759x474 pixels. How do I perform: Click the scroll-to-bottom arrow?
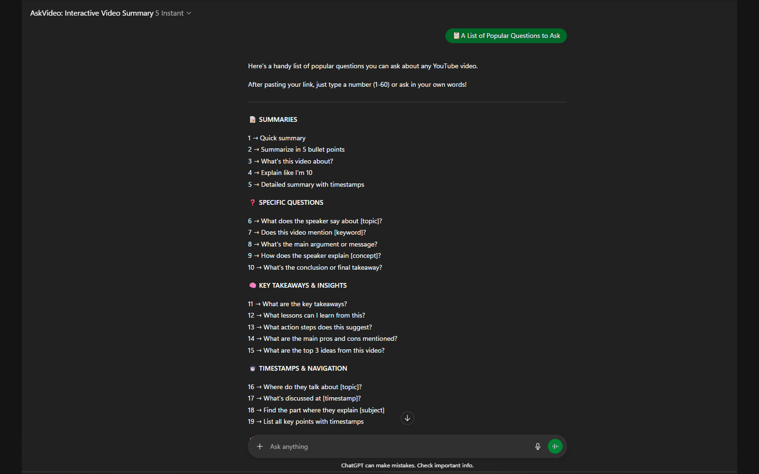click(407, 418)
